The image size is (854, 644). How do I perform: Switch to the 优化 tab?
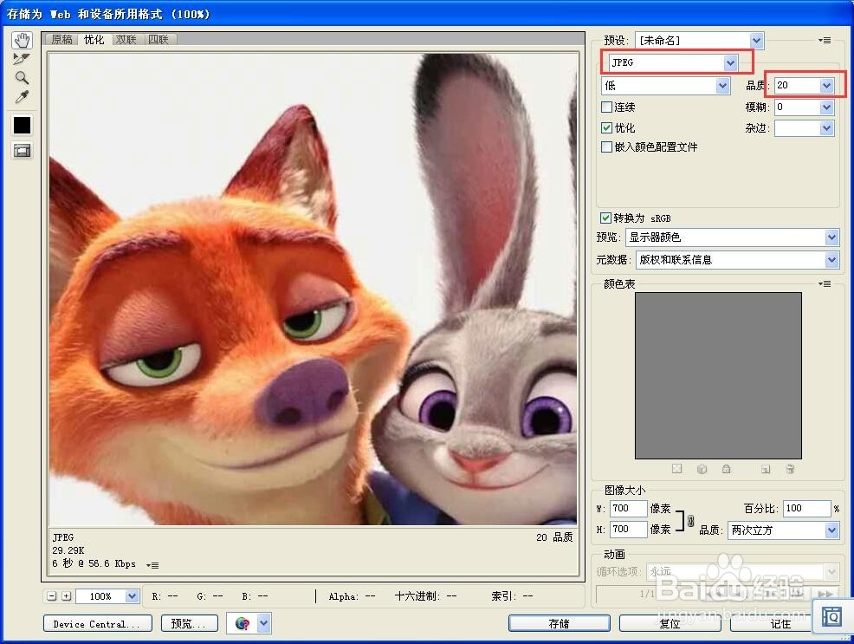[x=94, y=40]
